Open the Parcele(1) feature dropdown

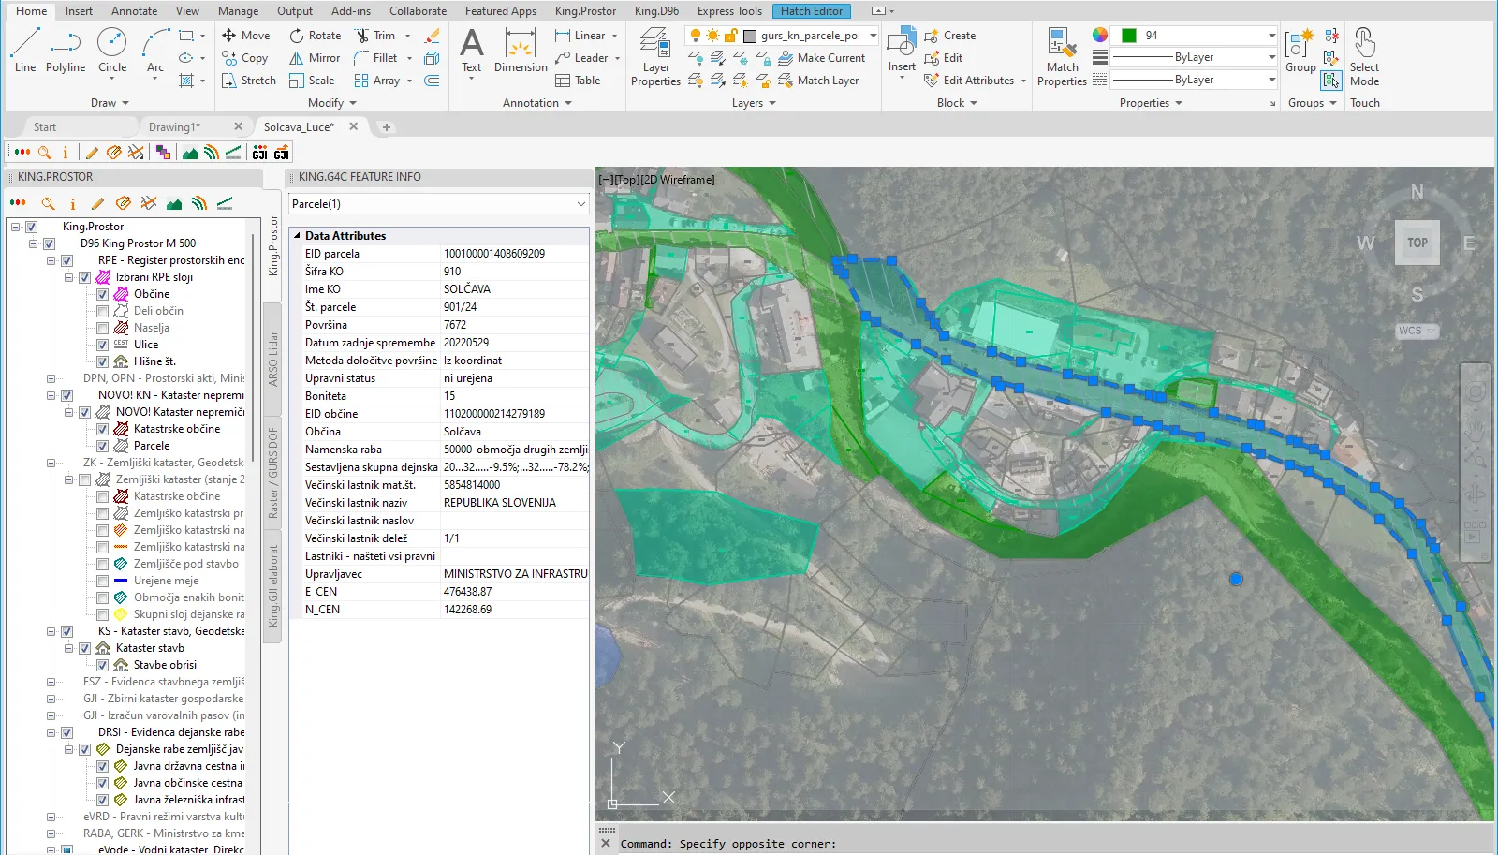(x=580, y=204)
